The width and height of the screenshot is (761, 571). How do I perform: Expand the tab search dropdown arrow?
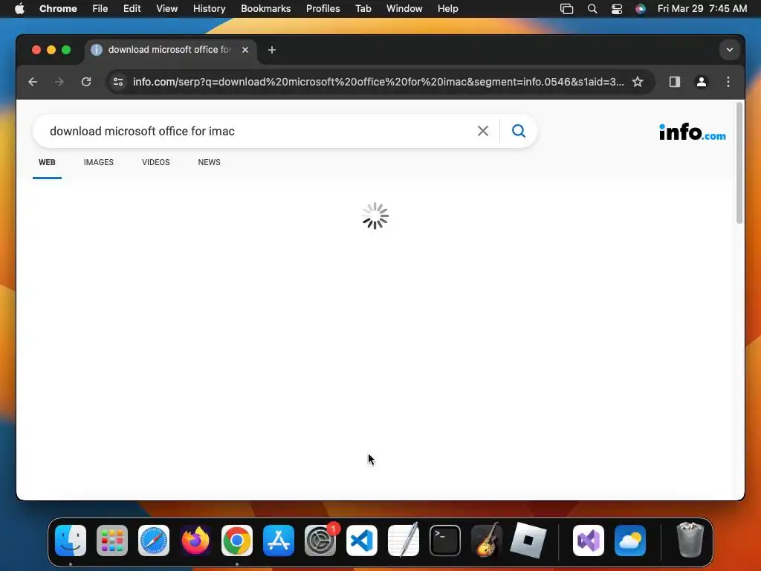[730, 50]
